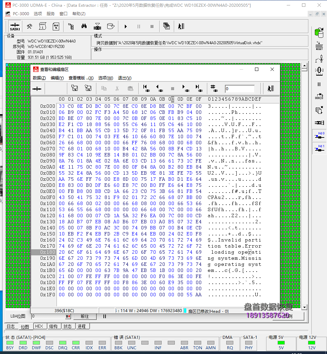Click the save sector icon in sector editor

point(75,88)
